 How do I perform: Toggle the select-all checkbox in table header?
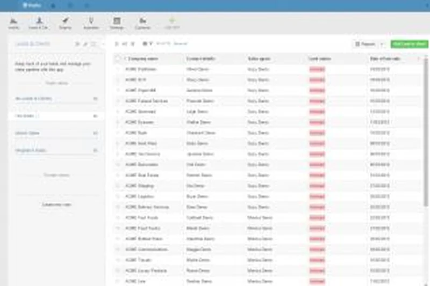(x=118, y=58)
